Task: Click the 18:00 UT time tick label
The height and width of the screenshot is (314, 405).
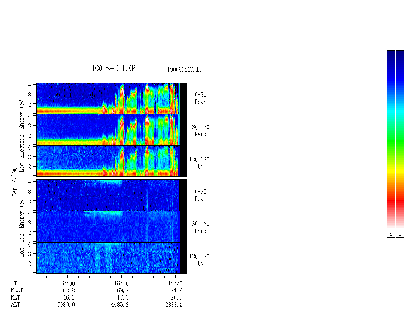Action: (x=68, y=283)
